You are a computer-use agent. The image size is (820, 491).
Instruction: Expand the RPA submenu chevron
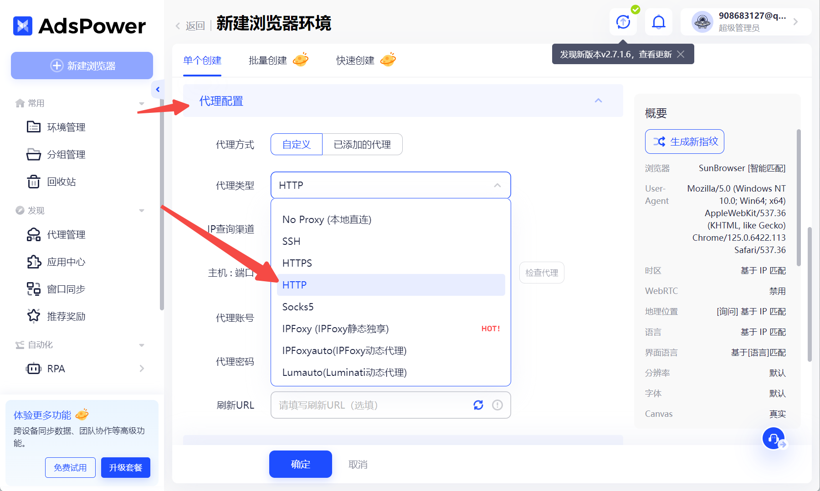coord(142,368)
